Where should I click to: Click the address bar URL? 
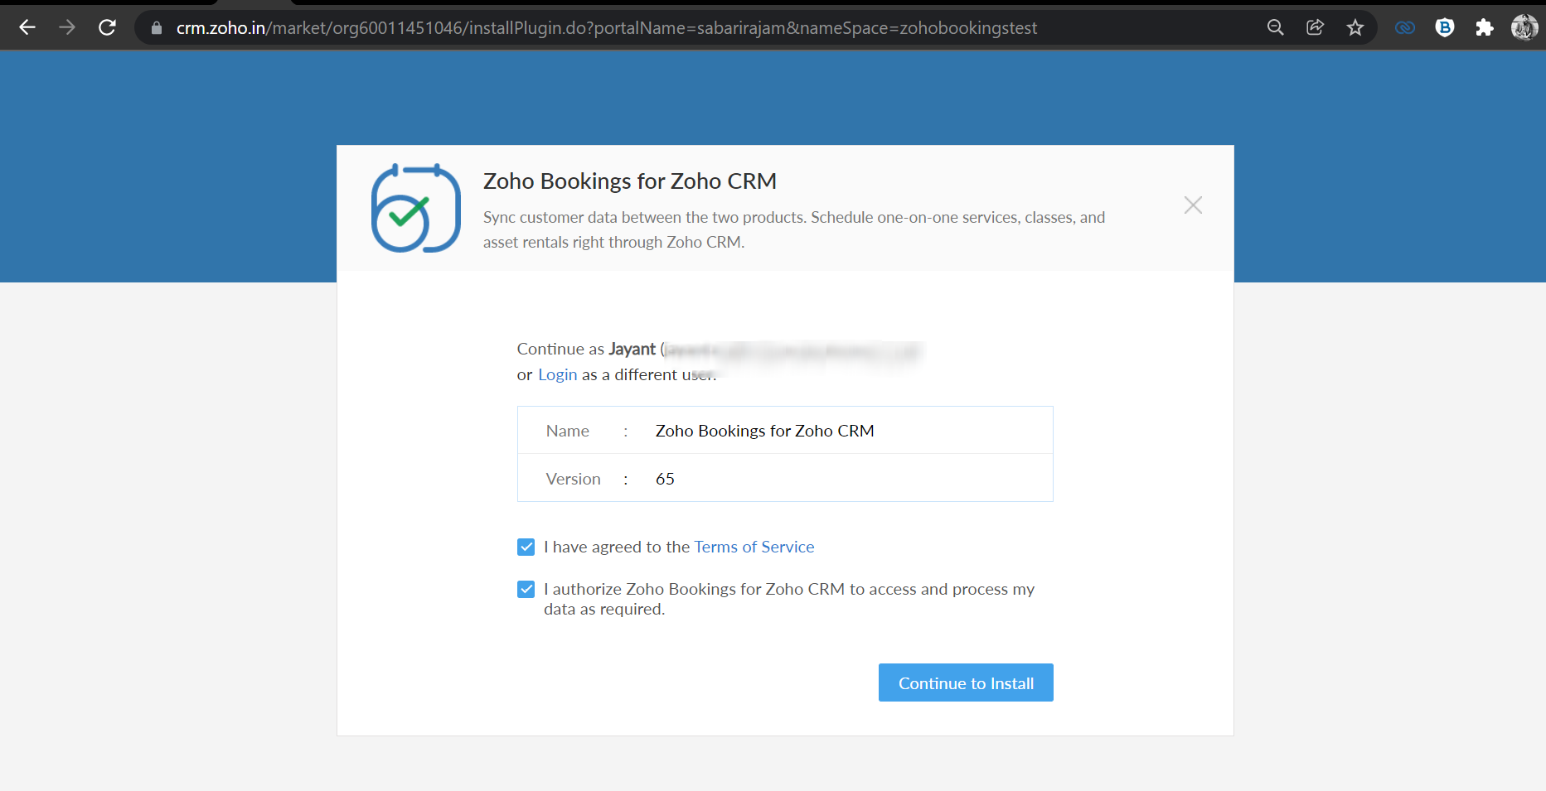pos(605,28)
